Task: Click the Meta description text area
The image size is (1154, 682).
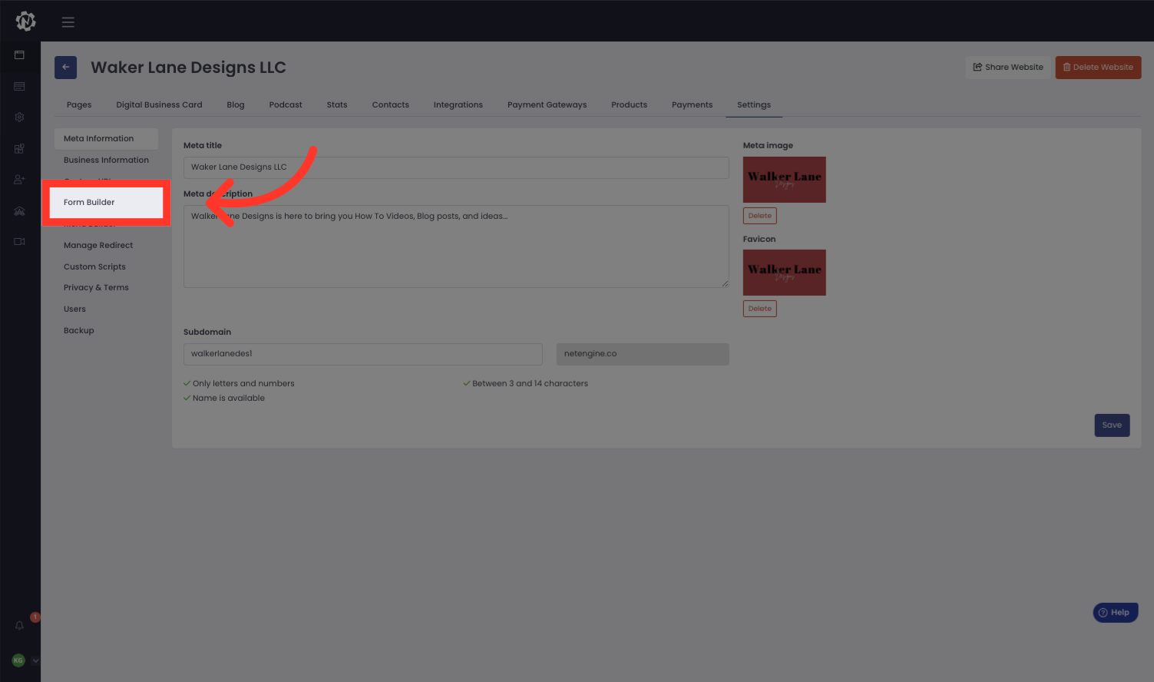Action: click(x=456, y=247)
